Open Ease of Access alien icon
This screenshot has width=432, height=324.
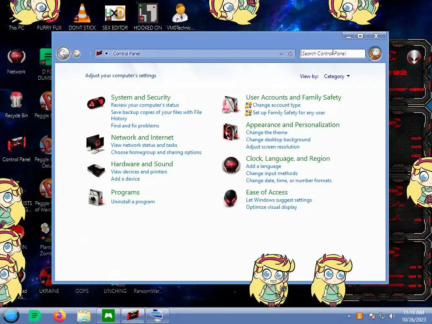231,198
